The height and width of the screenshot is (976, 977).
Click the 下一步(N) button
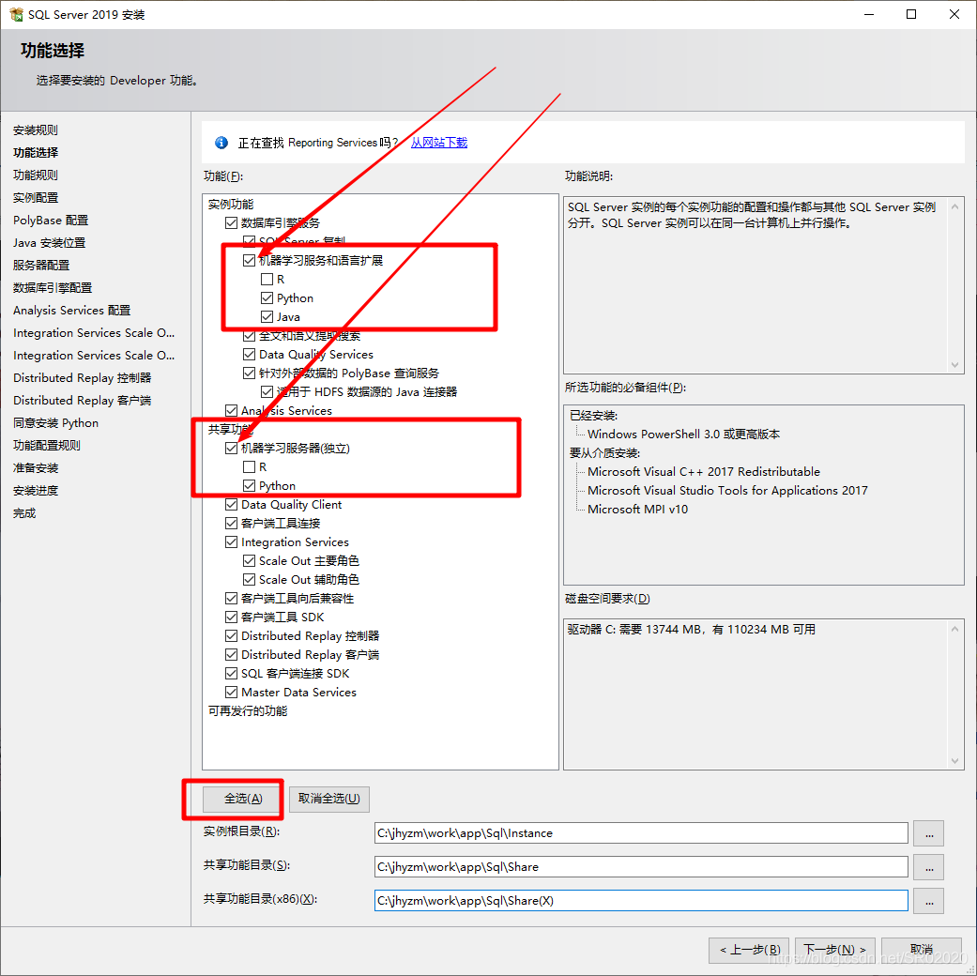coord(835,950)
